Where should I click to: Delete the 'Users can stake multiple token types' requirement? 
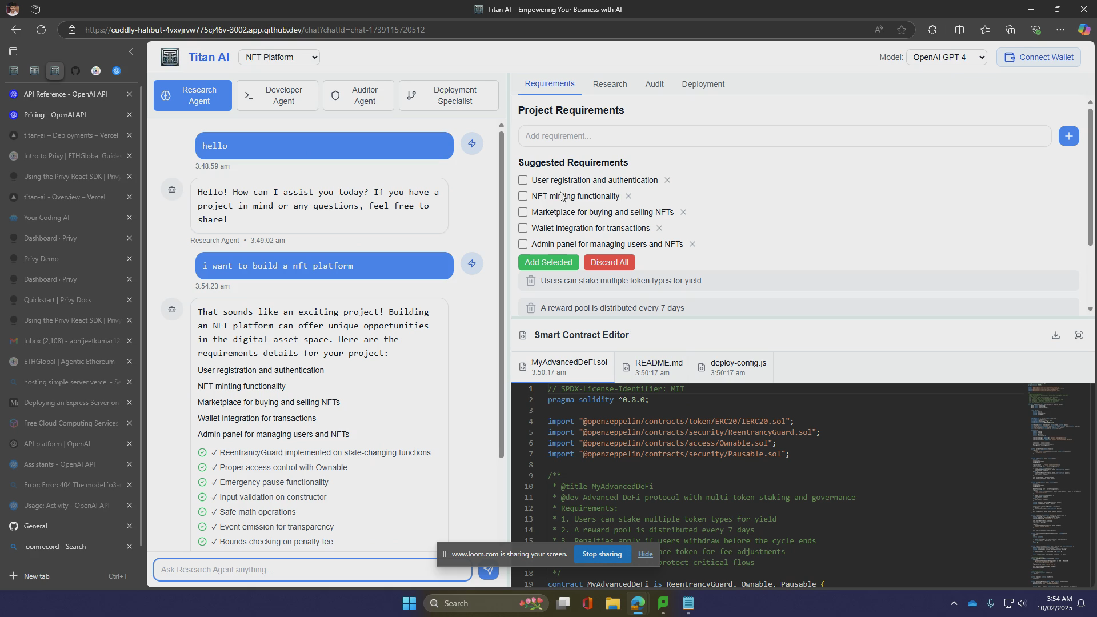tap(530, 281)
